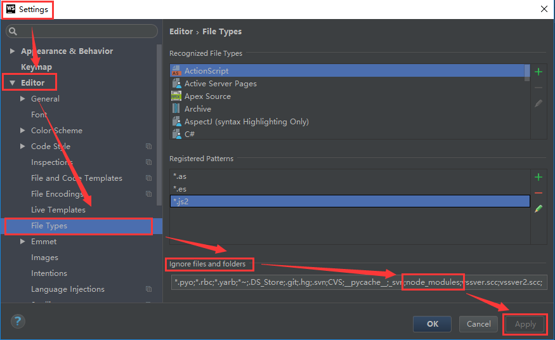Click the C# file type icon
The height and width of the screenshot is (340, 555).
click(176, 134)
